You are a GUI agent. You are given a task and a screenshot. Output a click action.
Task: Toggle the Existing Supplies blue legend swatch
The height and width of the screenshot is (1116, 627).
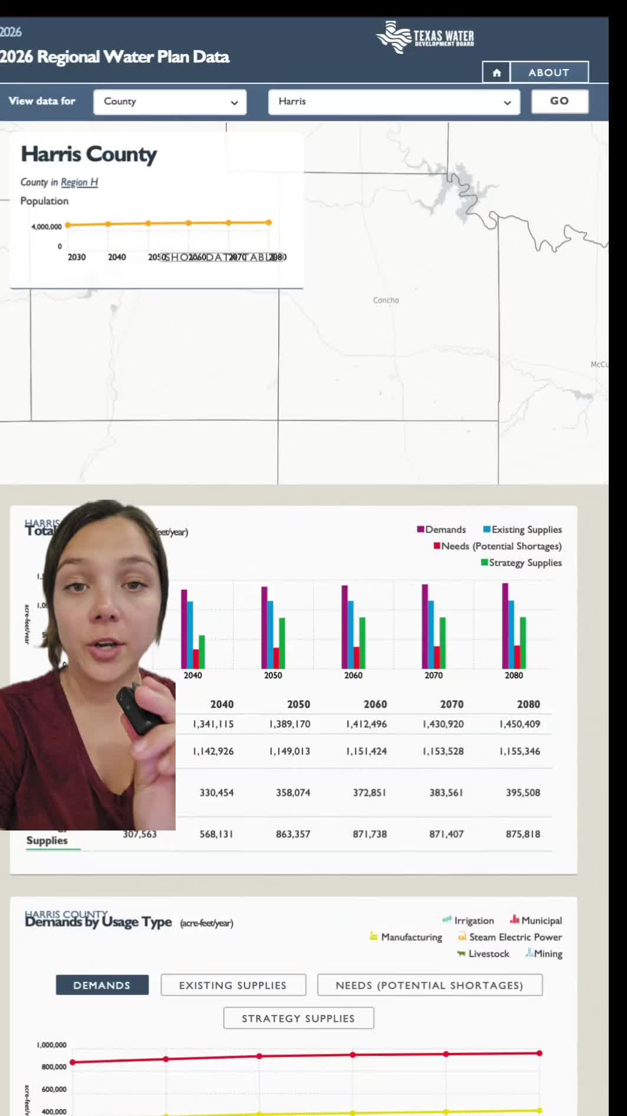pos(487,529)
